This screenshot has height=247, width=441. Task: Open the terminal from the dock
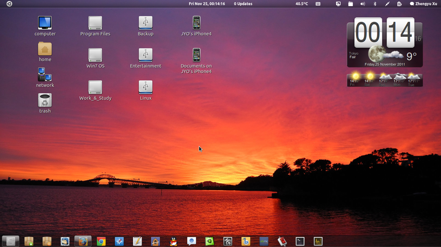[x=300, y=241]
